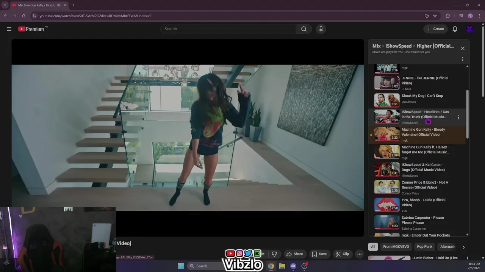The height and width of the screenshot is (272, 485).
Task: Open the taskbar clock and date
Action: [474, 266]
